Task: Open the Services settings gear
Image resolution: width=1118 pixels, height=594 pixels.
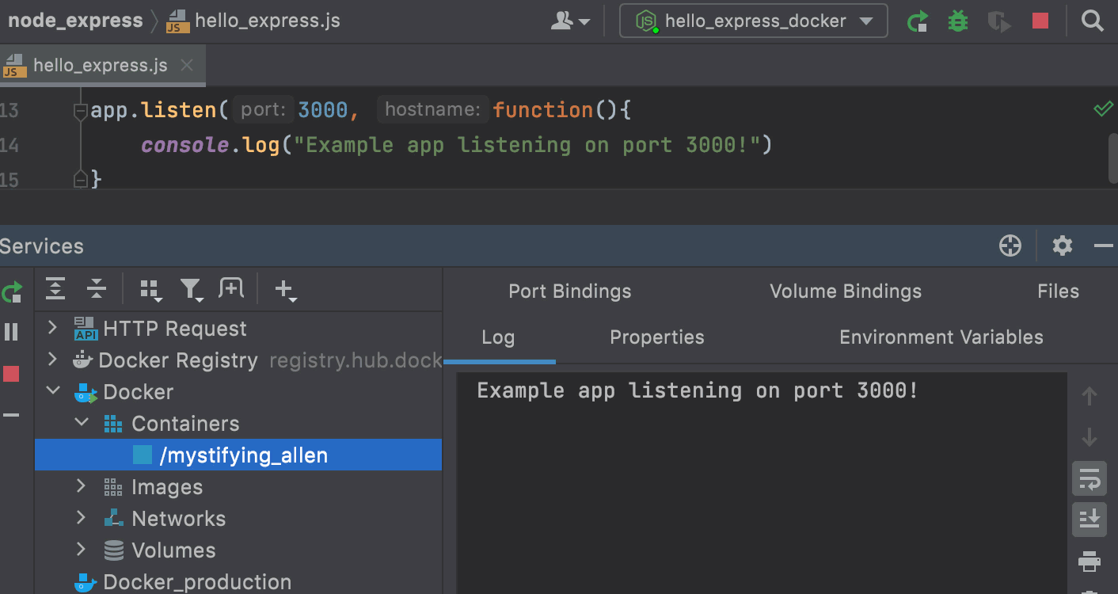Action: (1063, 246)
